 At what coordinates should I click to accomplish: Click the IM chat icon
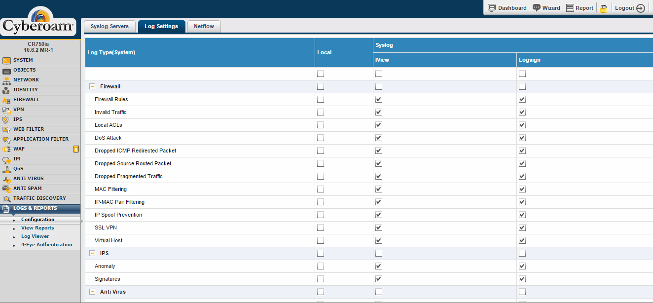[x=6, y=159]
